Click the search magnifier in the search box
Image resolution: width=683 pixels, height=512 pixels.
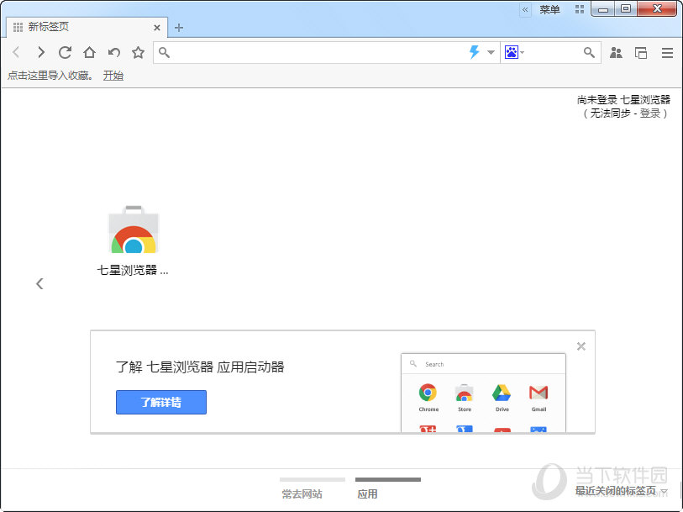(589, 52)
